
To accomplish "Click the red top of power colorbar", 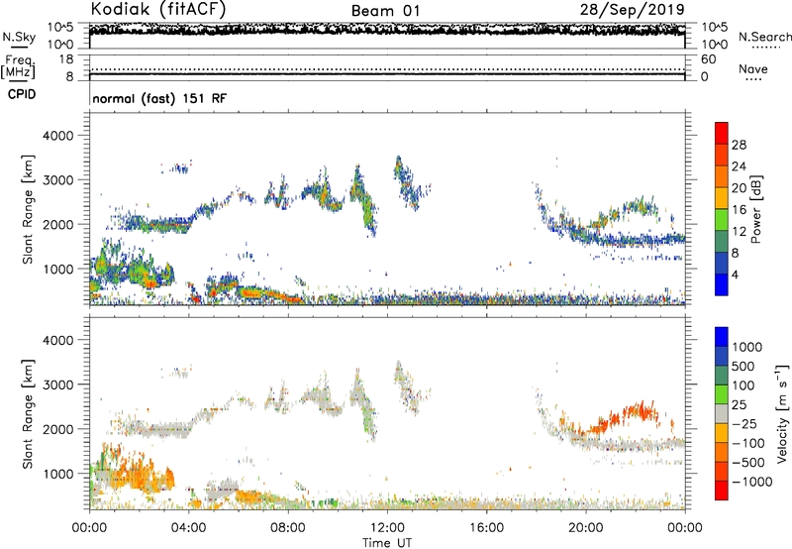I will coord(722,133).
